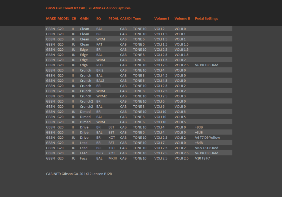Select 'VOLI 6' in the Crunch2 BRI row
The height and width of the screenshot is (197, 282).
[x=159, y=101]
